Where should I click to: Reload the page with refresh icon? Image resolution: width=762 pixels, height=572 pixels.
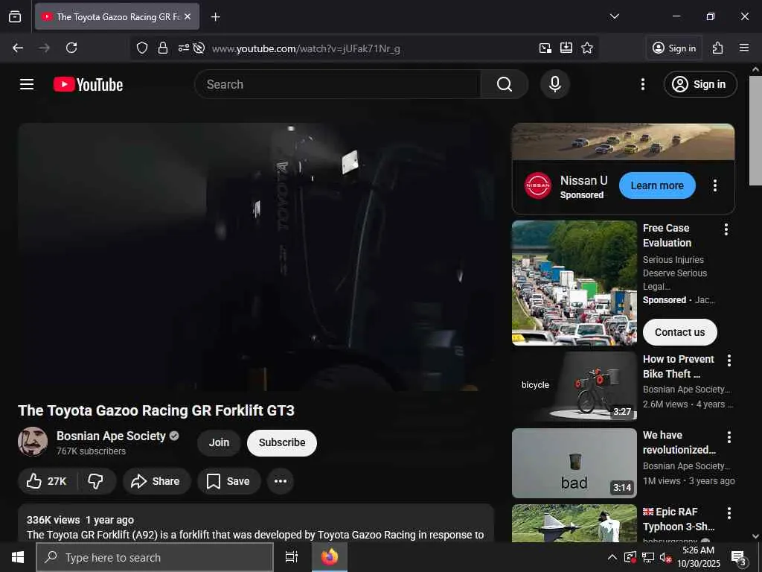tap(71, 48)
